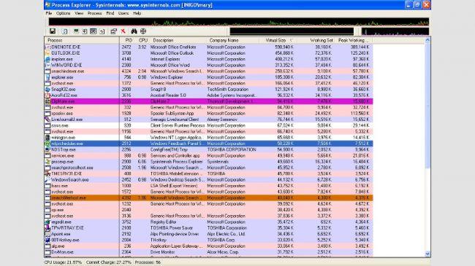Select the alg.exe process row
The width and height of the screenshot is (475, 266).
(209, 246)
